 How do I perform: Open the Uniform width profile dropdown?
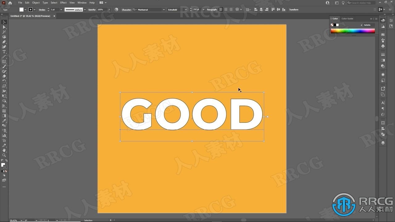(x=85, y=10)
